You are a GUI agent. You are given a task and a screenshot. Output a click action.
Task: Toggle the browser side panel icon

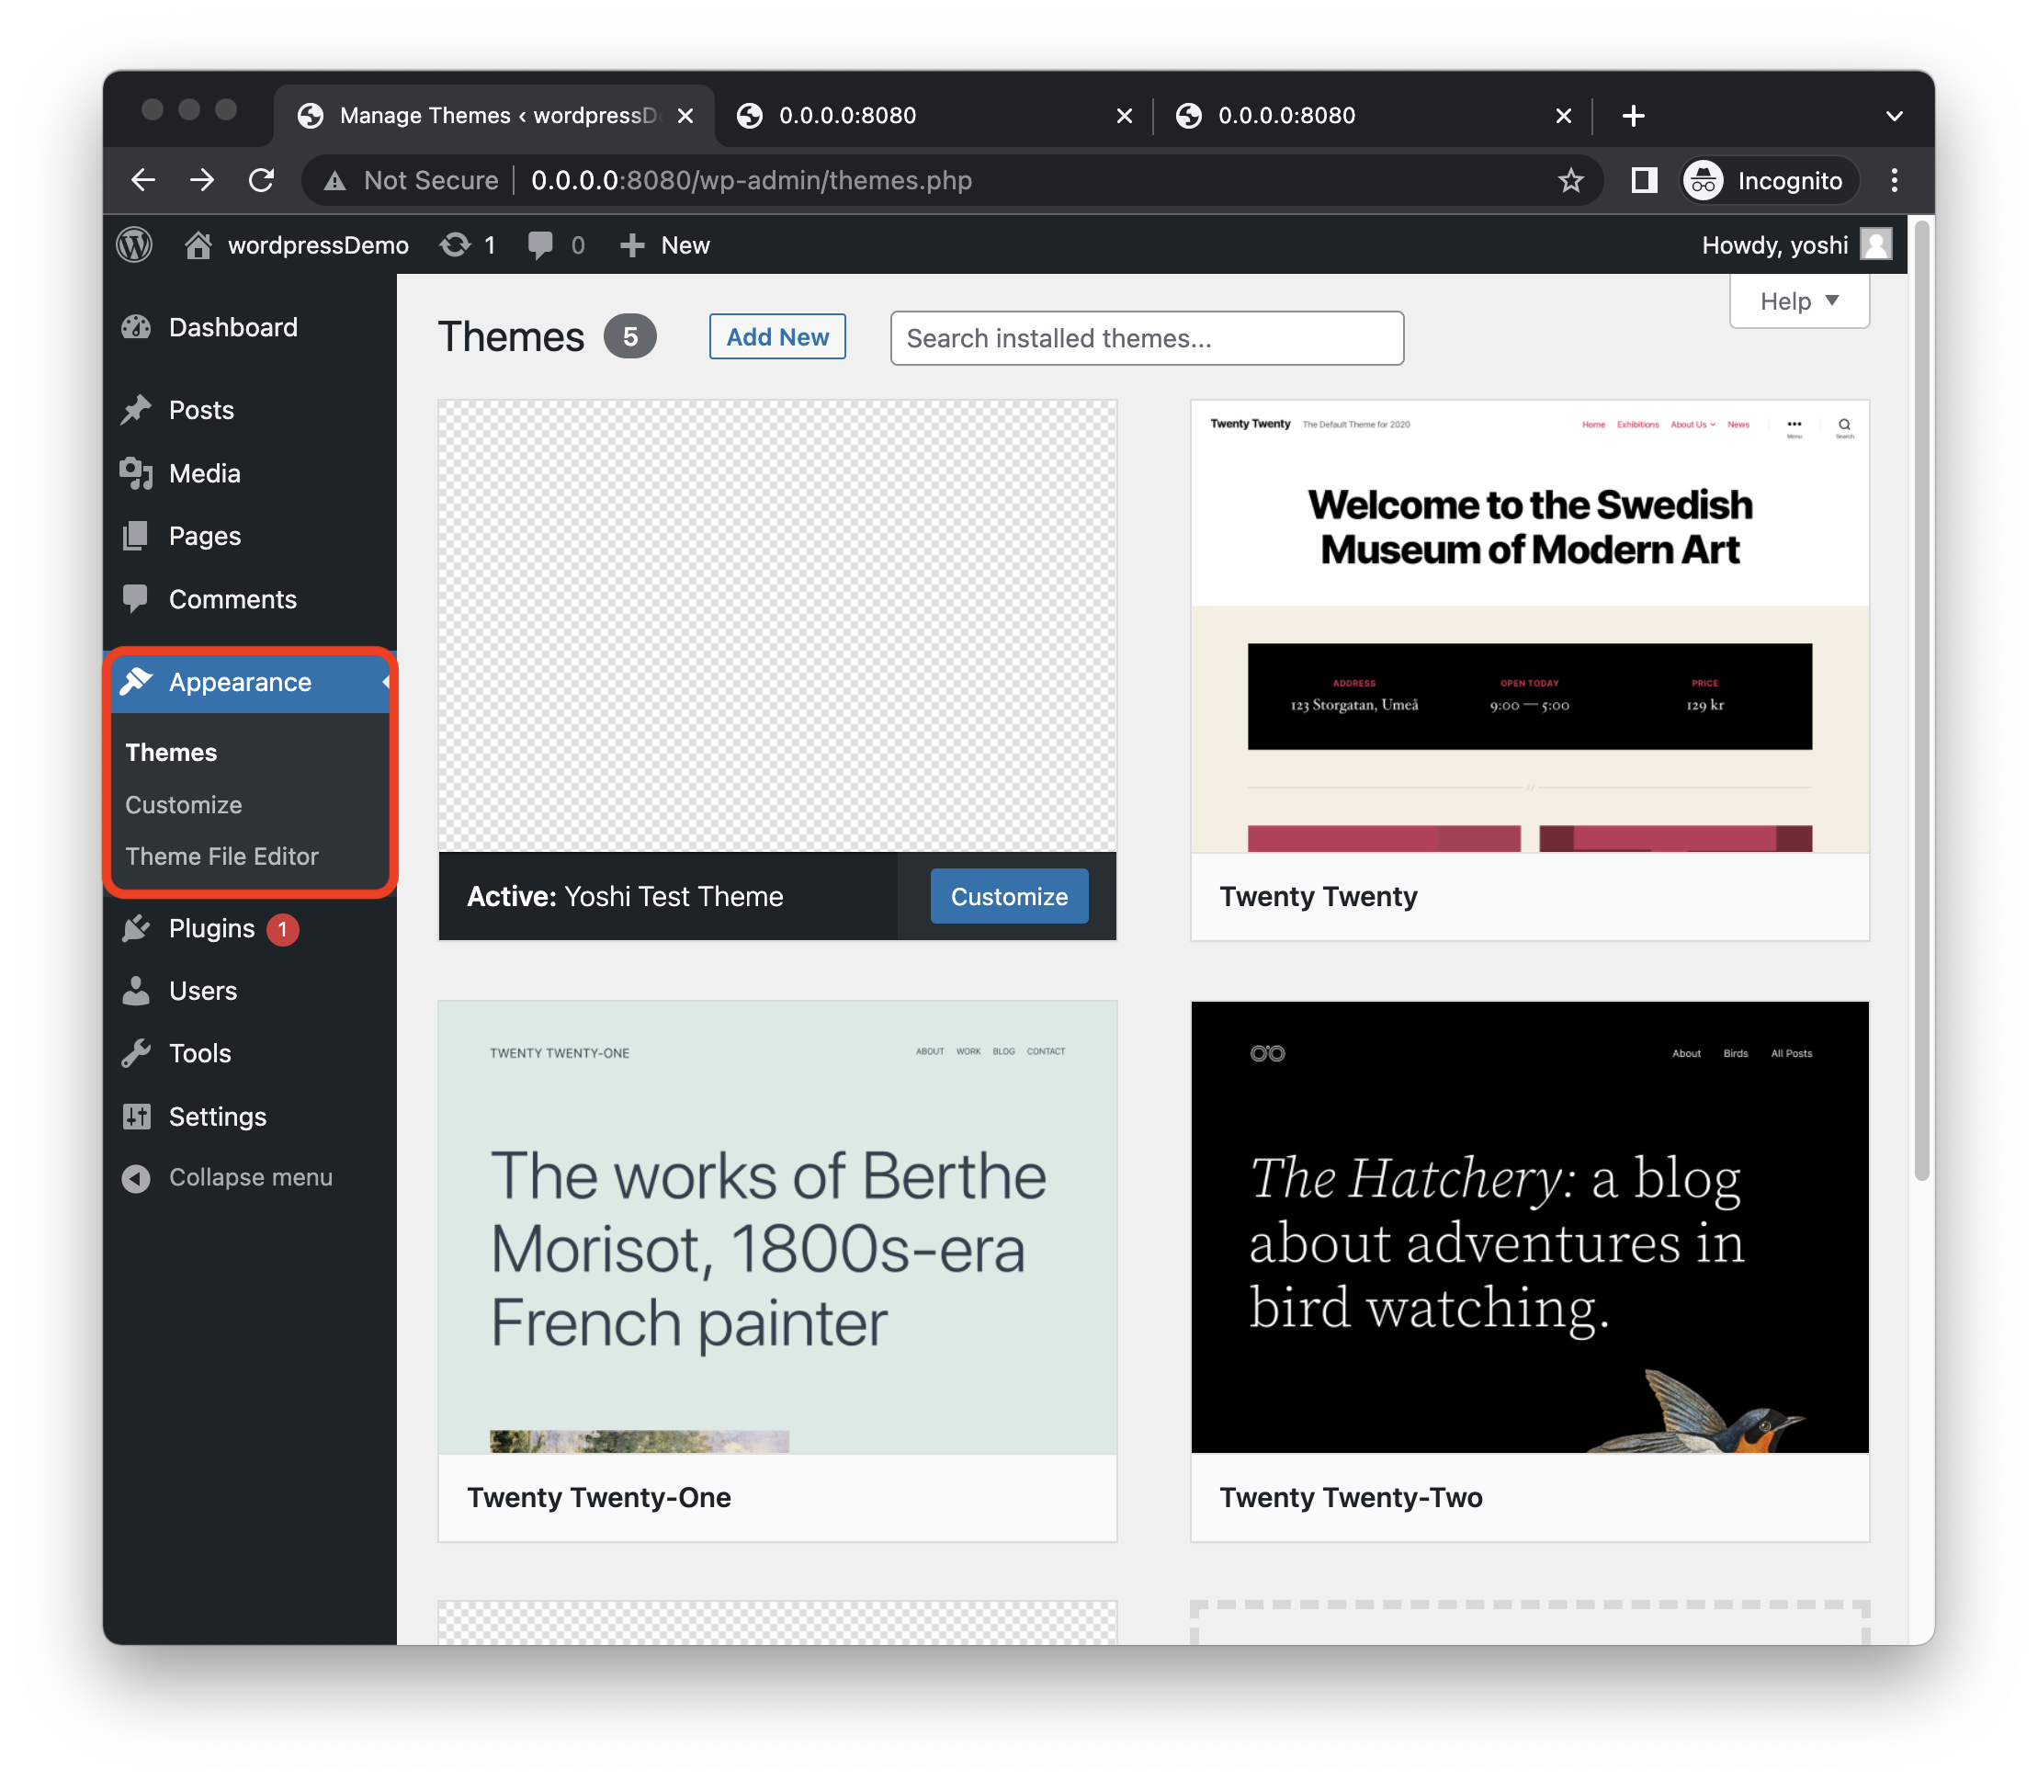tap(1643, 180)
